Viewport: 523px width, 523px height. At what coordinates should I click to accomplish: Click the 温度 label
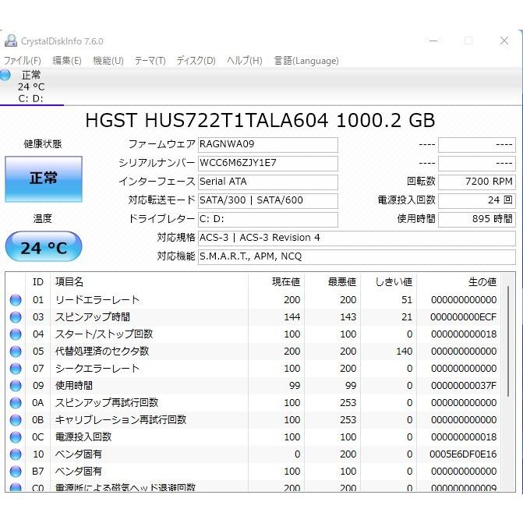pos(43,219)
